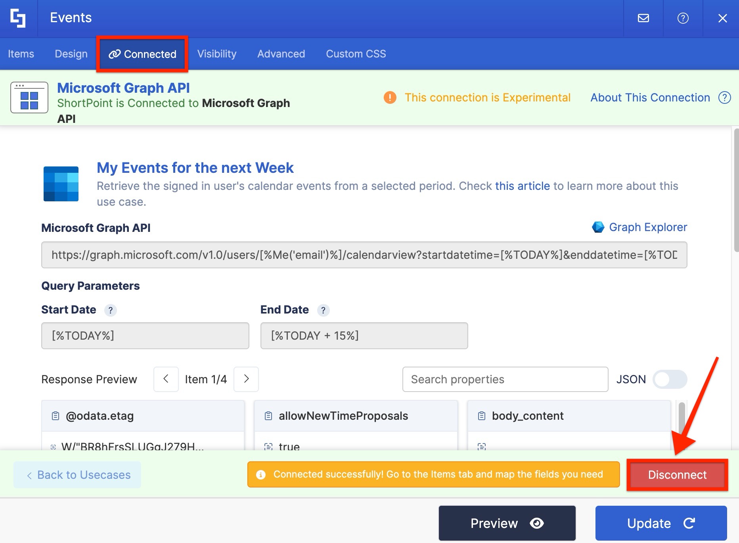Image resolution: width=739 pixels, height=543 pixels.
Task: Click clipboard icon beside body_content
Action: [x=482, y=416]
